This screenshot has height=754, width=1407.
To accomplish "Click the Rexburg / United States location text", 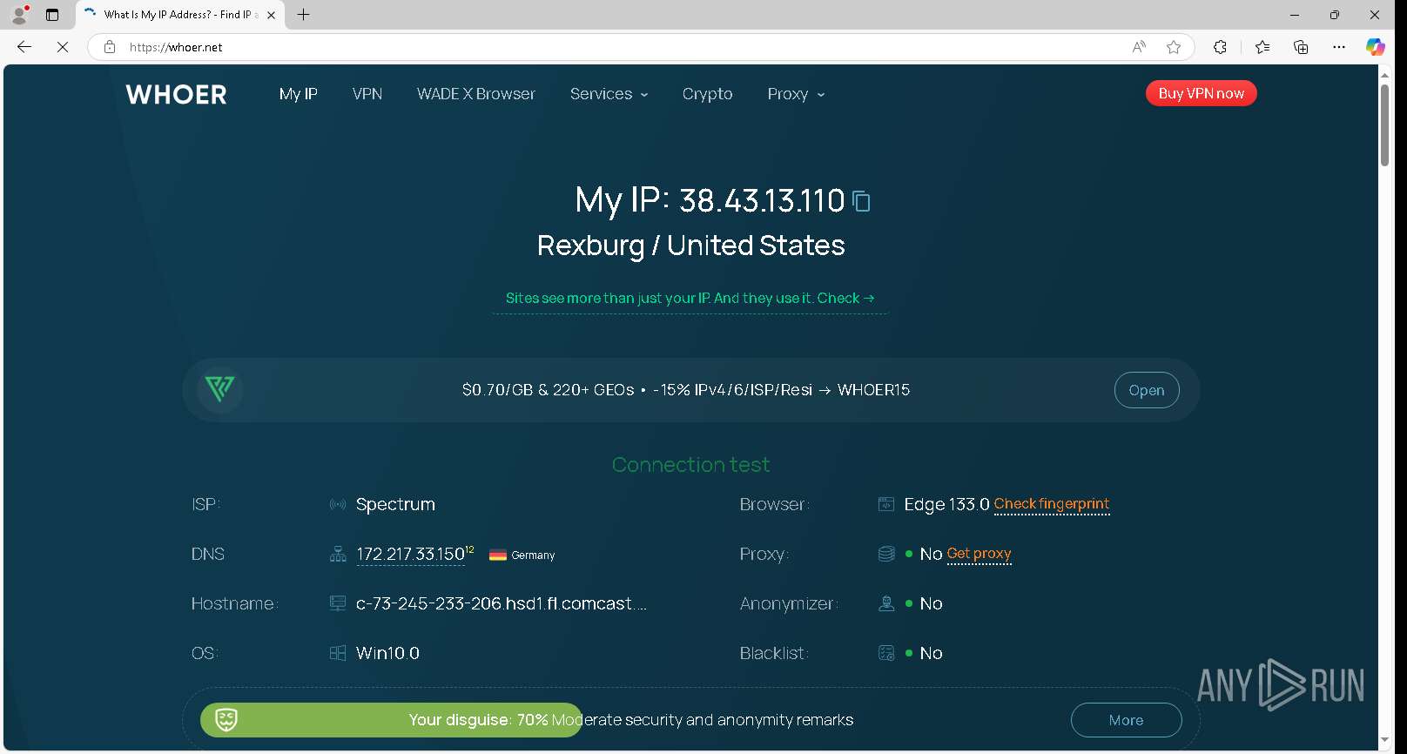I will click(690, 246).
